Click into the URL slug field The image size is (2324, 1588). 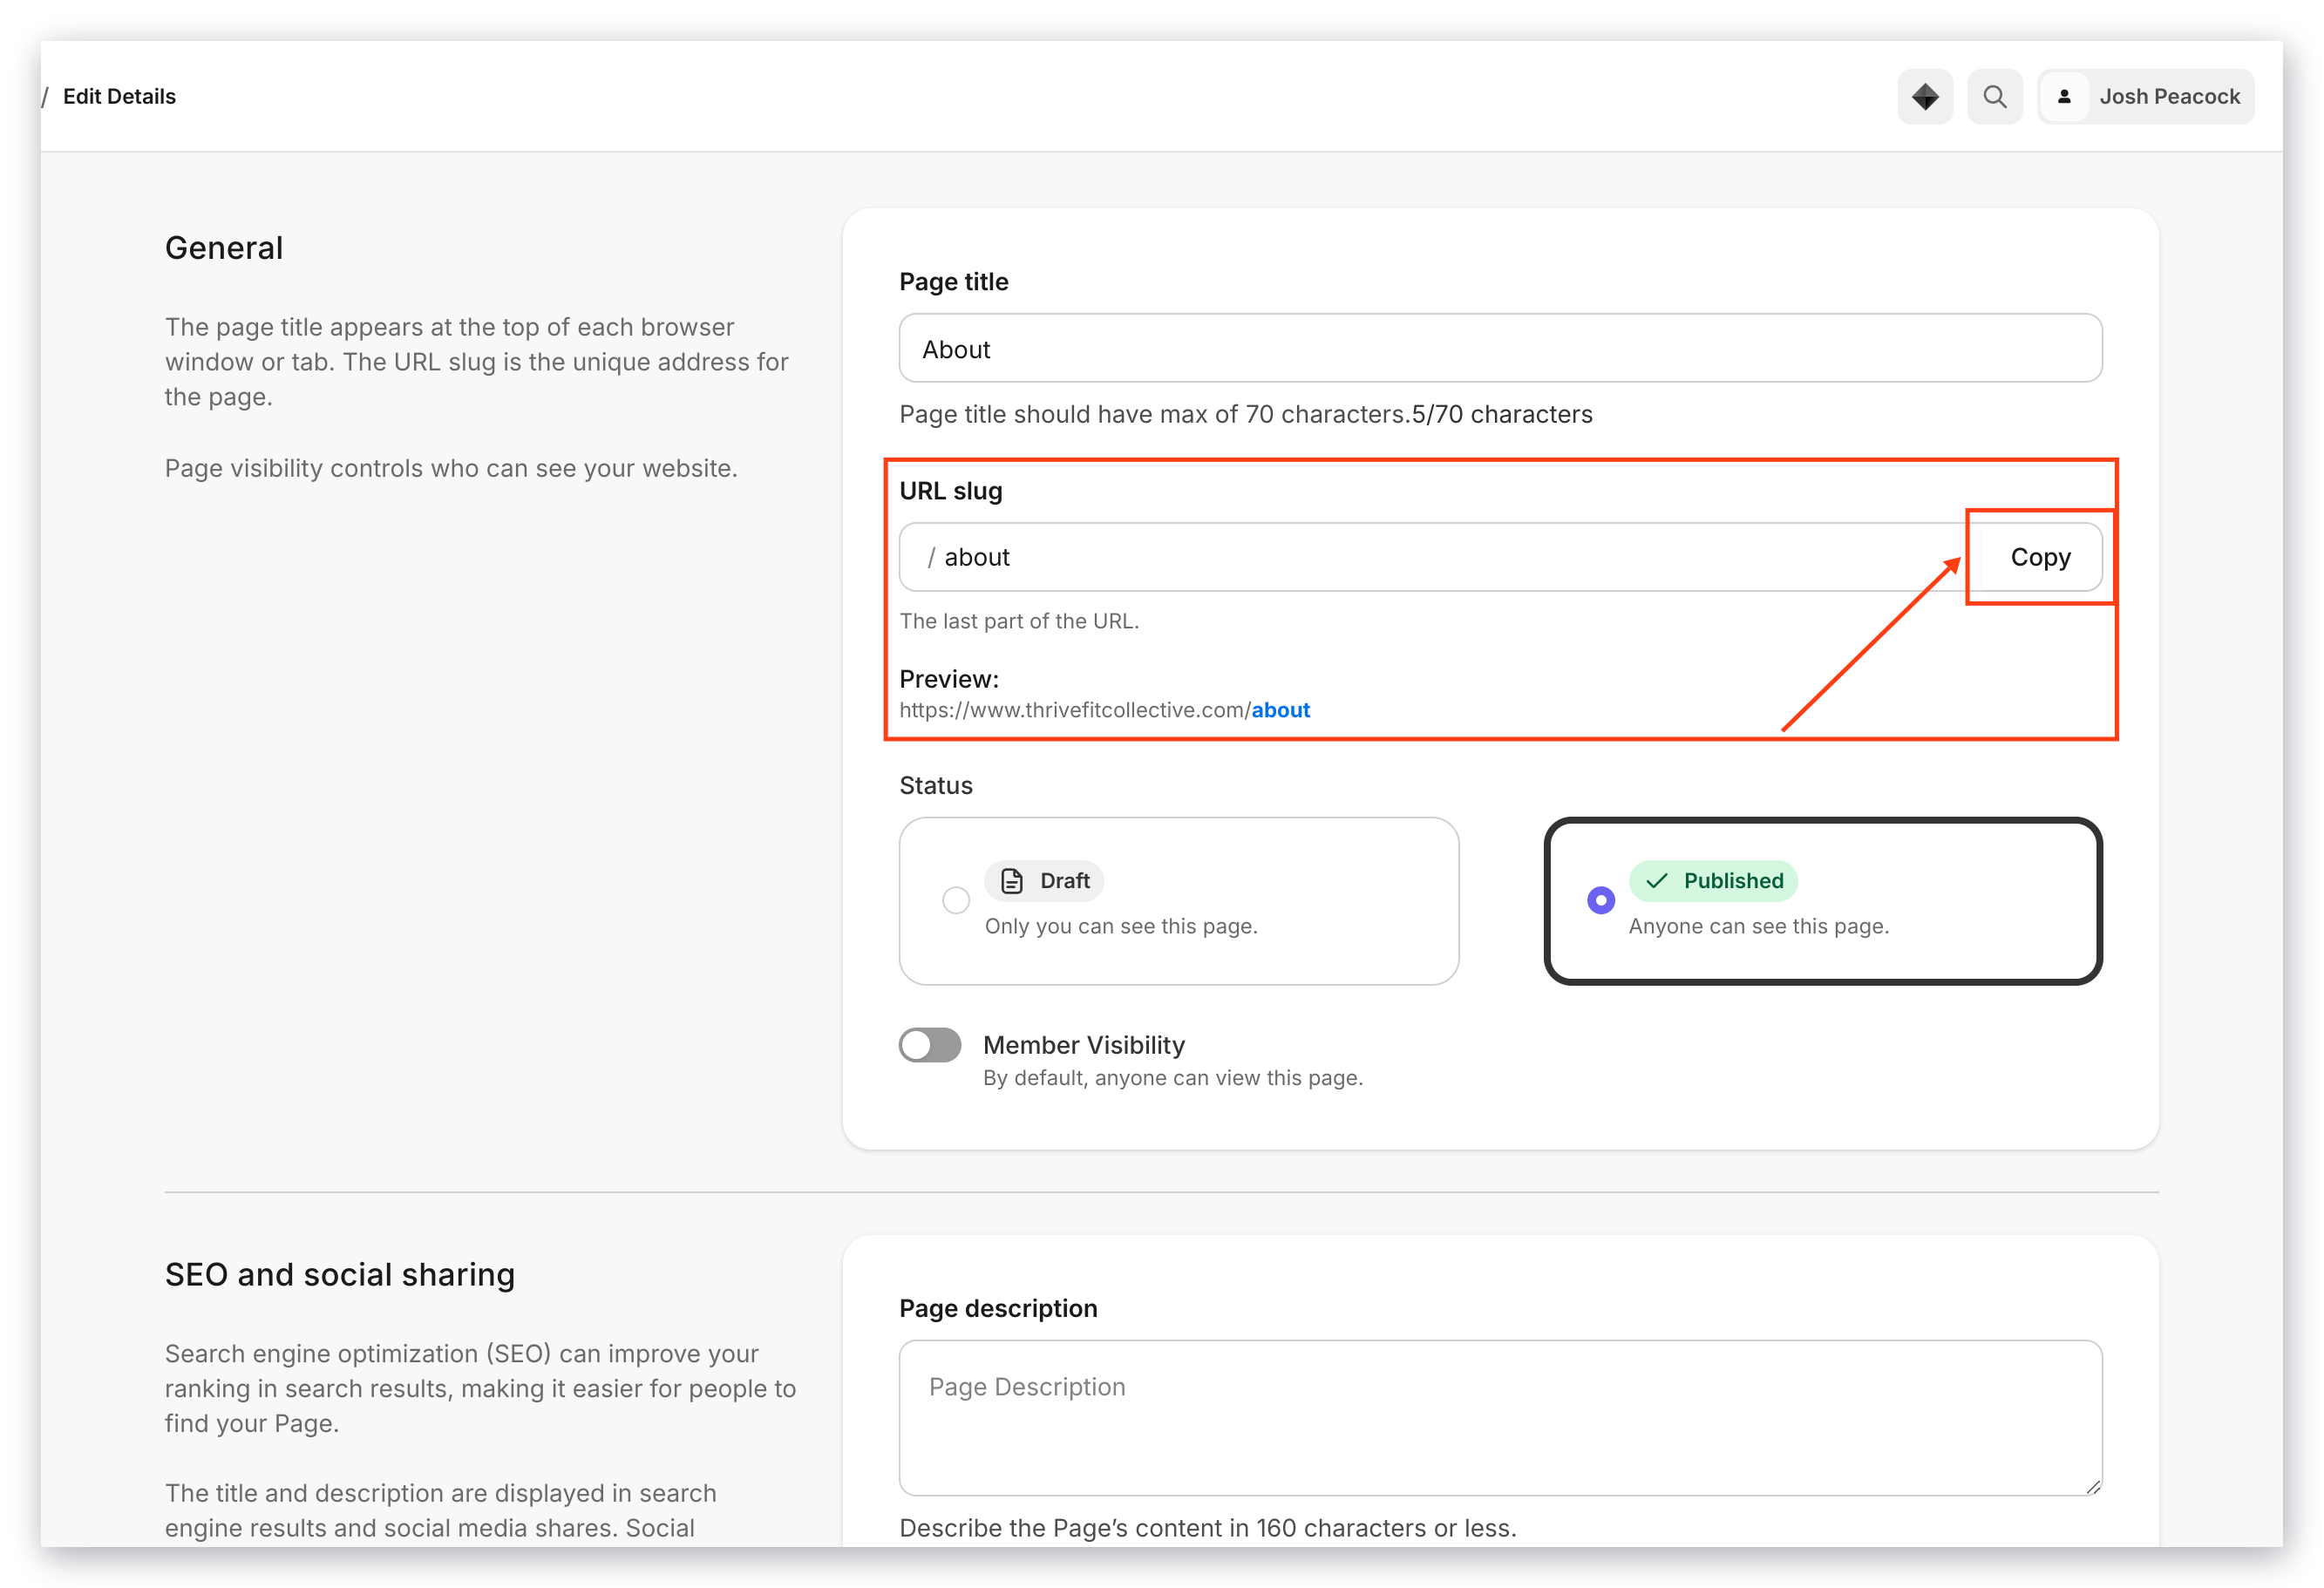(1435, 557)
